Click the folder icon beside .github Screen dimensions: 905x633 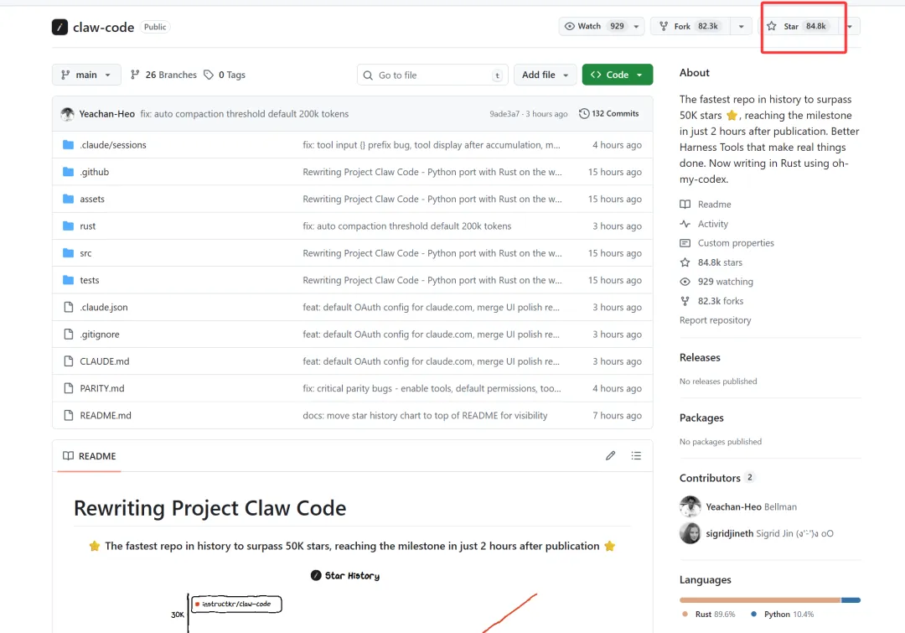68,172
